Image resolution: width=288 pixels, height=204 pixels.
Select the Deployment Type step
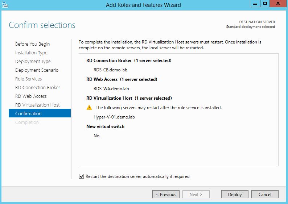coord(33,61)
